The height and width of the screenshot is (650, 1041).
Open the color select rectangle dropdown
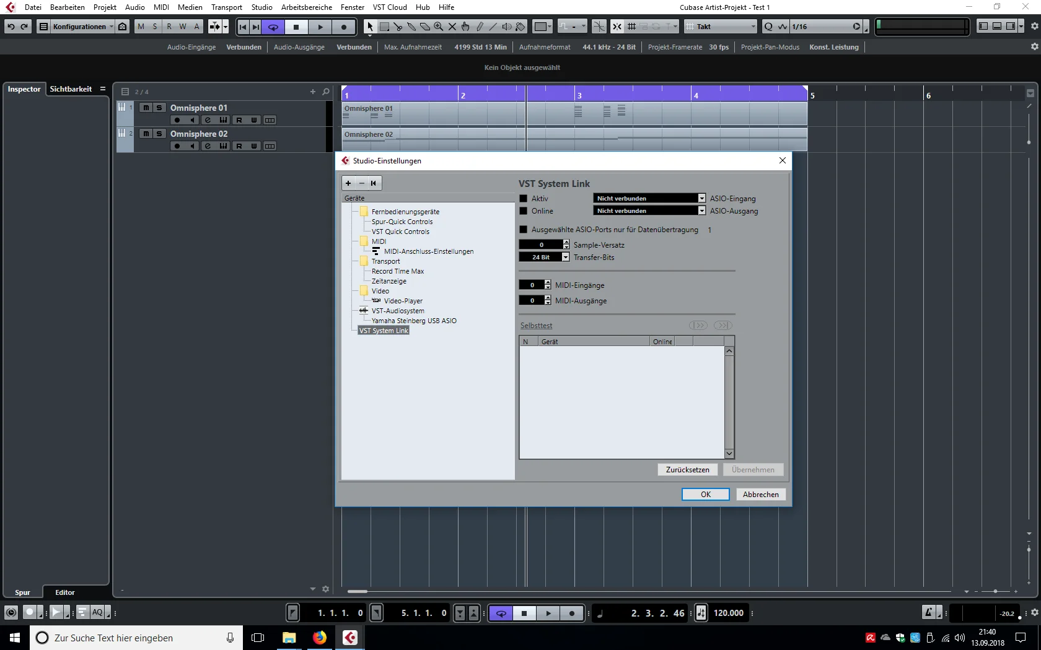click(x=543, y=27)
